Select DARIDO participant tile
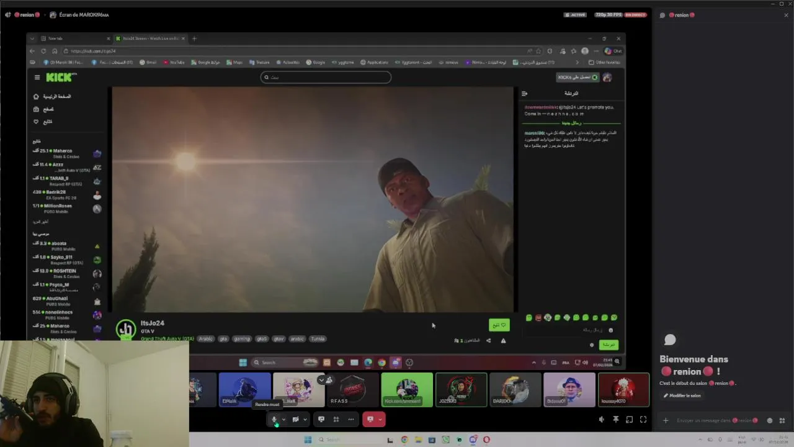 [x=515, y=389]
